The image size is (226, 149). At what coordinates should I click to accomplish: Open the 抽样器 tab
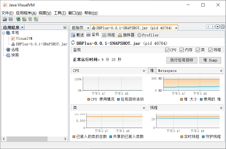[126, 35]
